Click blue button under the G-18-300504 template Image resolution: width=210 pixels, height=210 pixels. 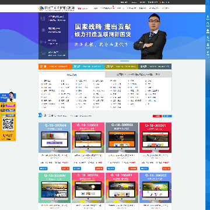43,169
